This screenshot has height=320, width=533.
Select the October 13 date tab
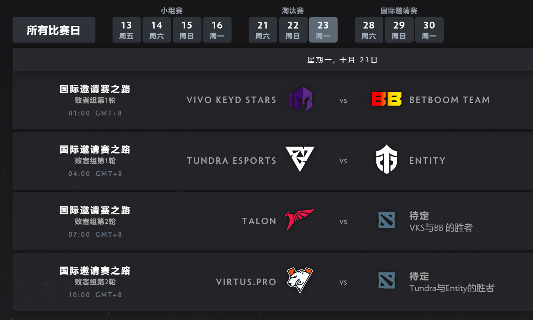[x=127, y=30]
